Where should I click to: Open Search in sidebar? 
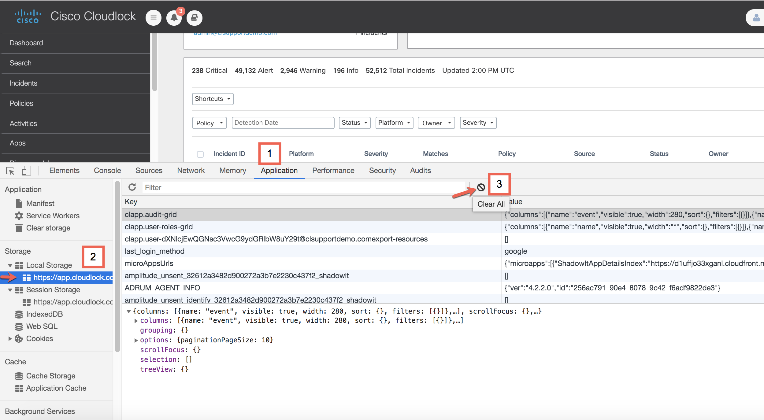pos(75,63)
